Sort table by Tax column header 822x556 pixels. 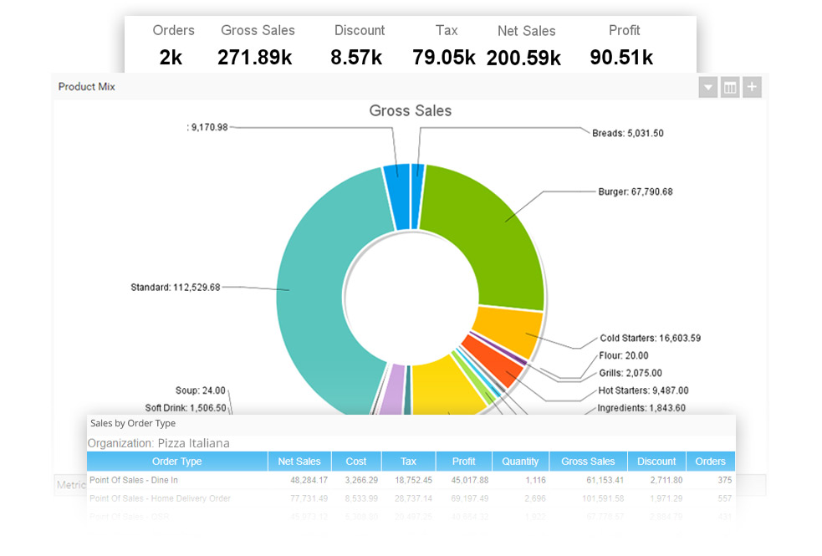408,462
